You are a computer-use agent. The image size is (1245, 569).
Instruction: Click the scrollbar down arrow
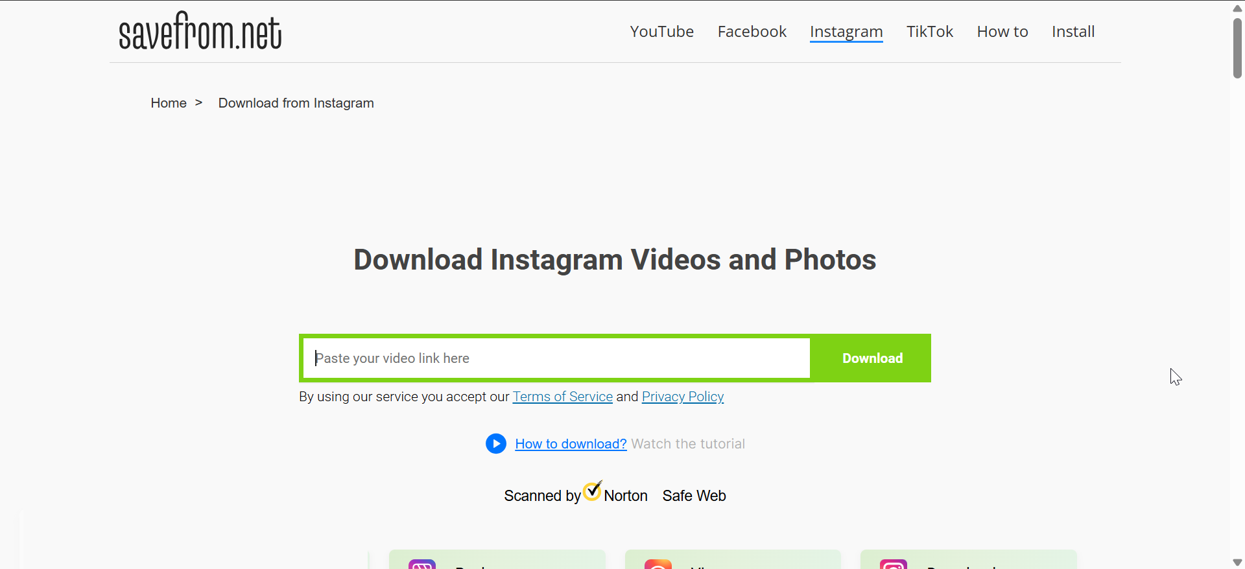point(1237,562)
